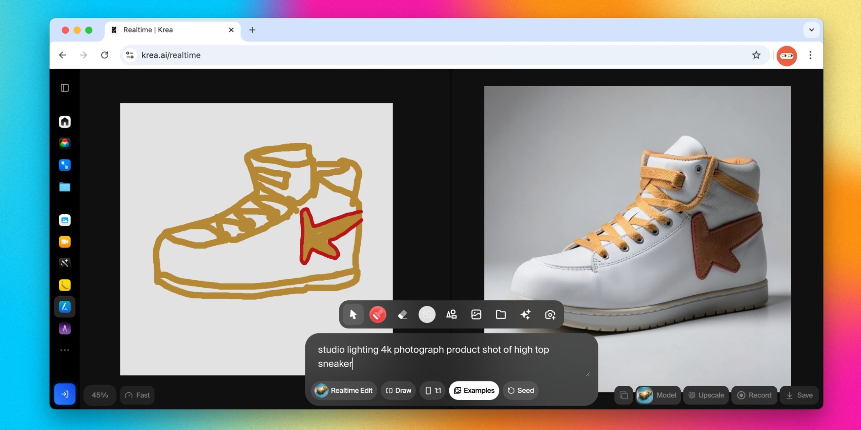Select the cursor selection tool

click(x=353, y=314)
